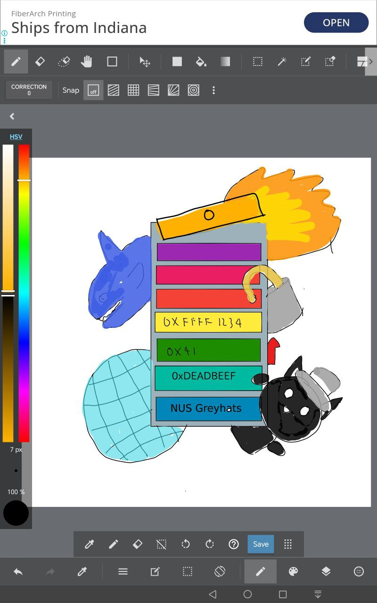The height and width of the screenshot is (603, 377).
Task: Enable the grid snap guide
Action: (133, 90)
